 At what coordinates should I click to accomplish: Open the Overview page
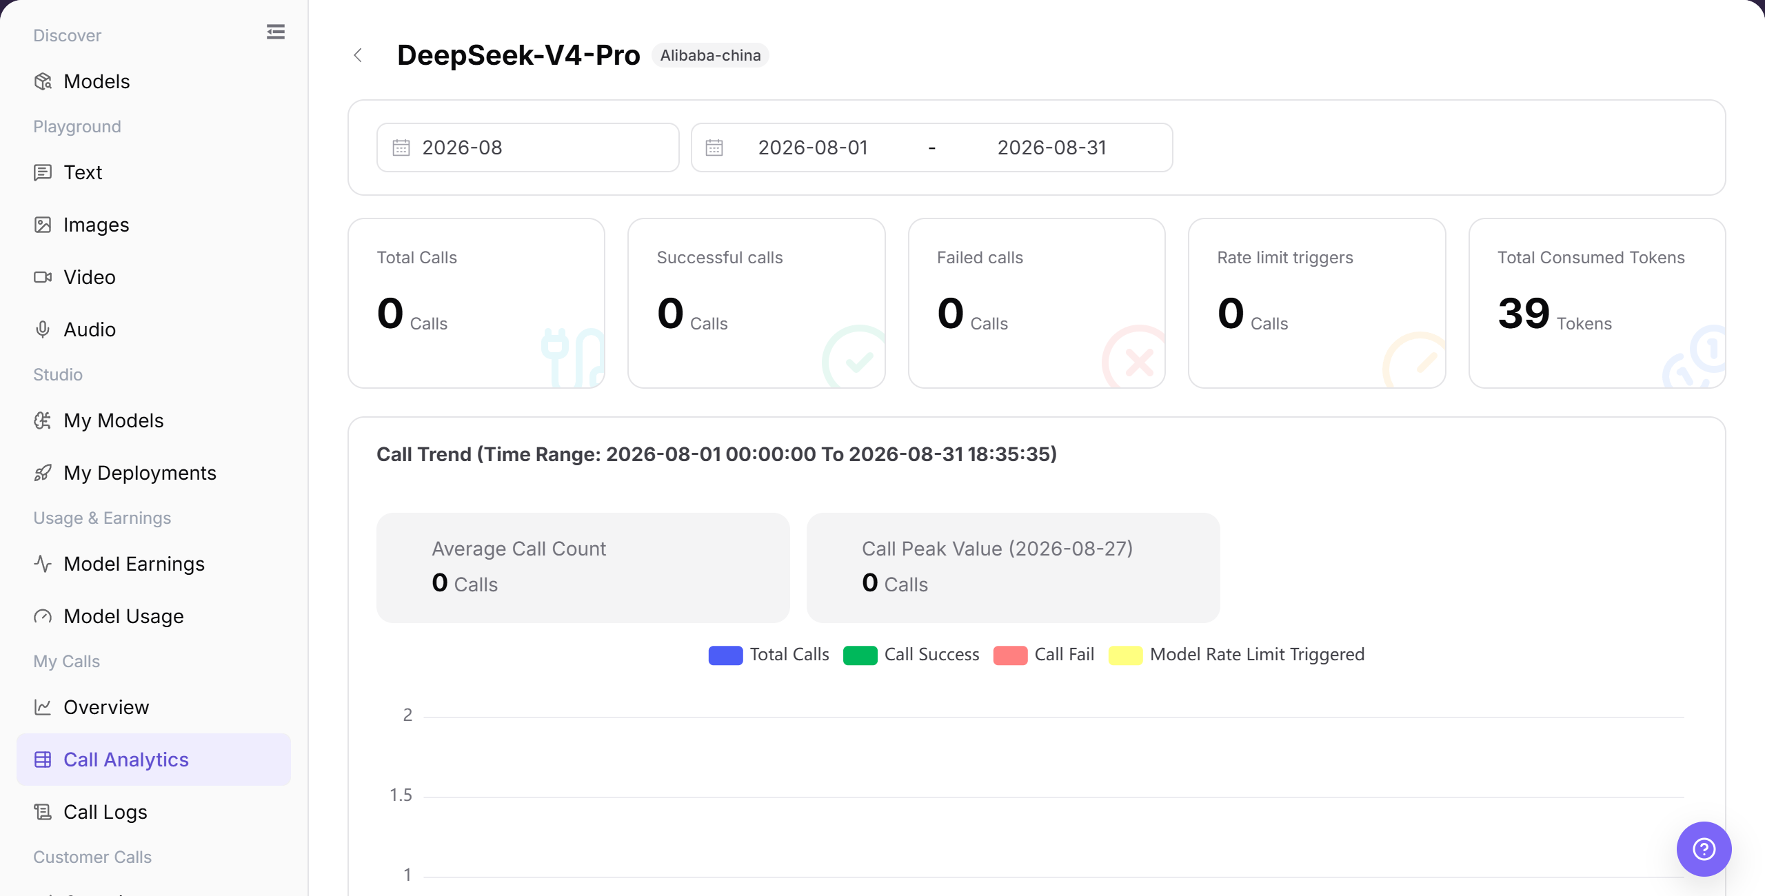(153, 707)
